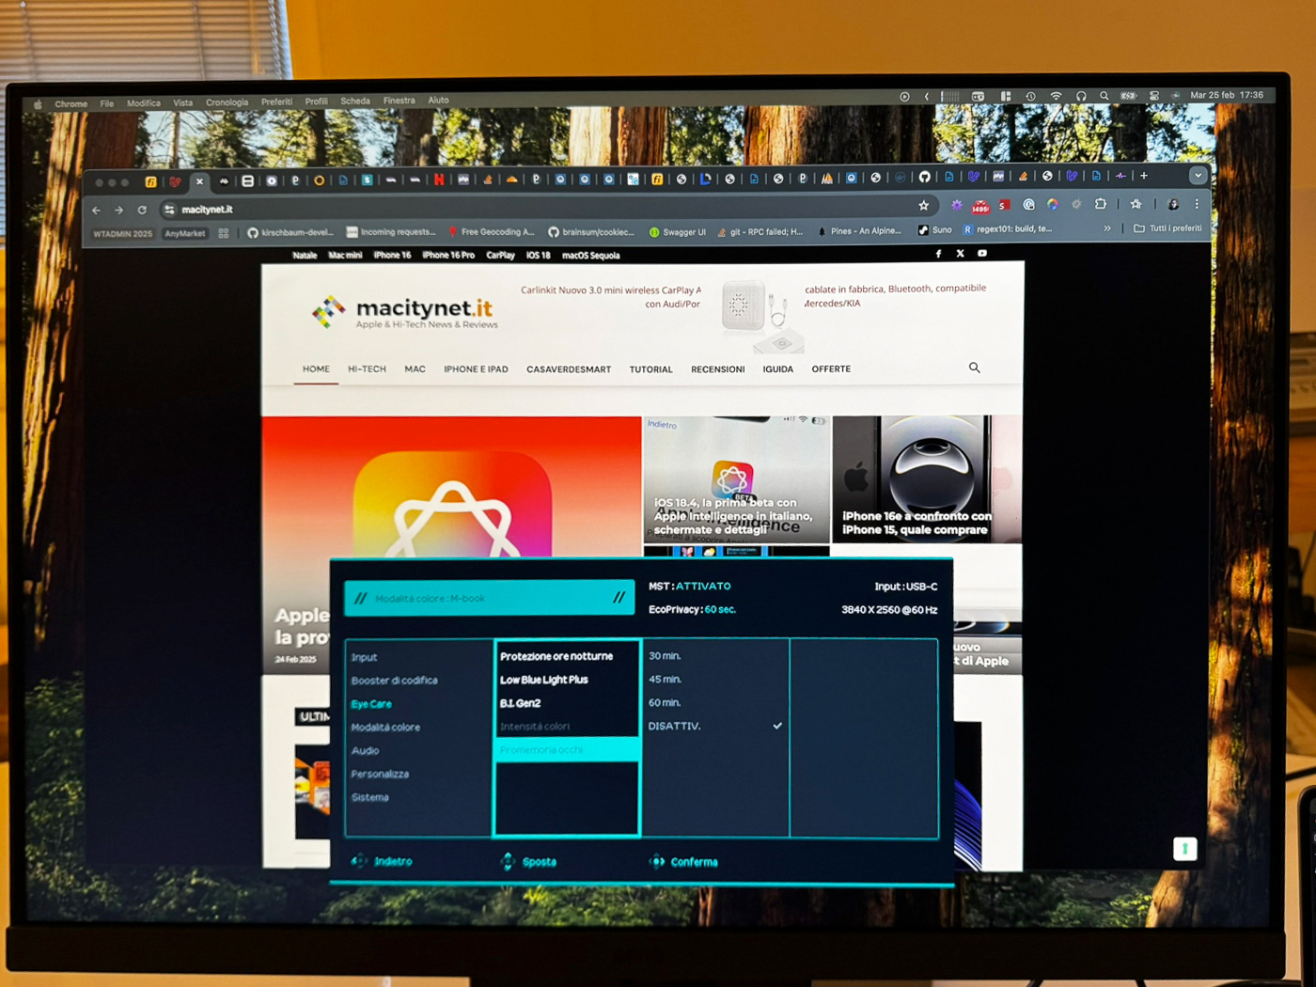Open the Tutti i preferiti folder

(1167, 228)
